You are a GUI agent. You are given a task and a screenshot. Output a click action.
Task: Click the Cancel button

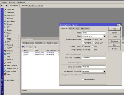(114, 33)
